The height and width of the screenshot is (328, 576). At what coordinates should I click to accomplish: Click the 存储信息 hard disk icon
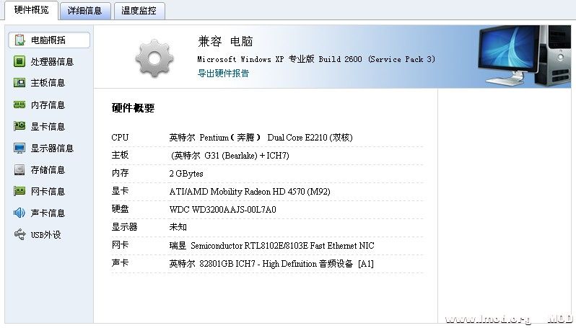click(19, 169)
